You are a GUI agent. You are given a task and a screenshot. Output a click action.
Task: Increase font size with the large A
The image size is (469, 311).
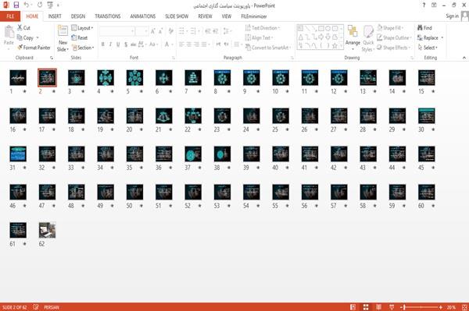(x=153, y=31)
